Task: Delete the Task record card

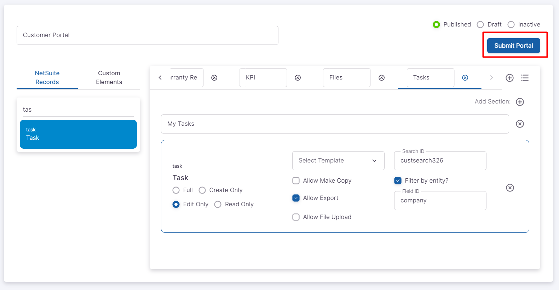Action: [x=510, y=188]
